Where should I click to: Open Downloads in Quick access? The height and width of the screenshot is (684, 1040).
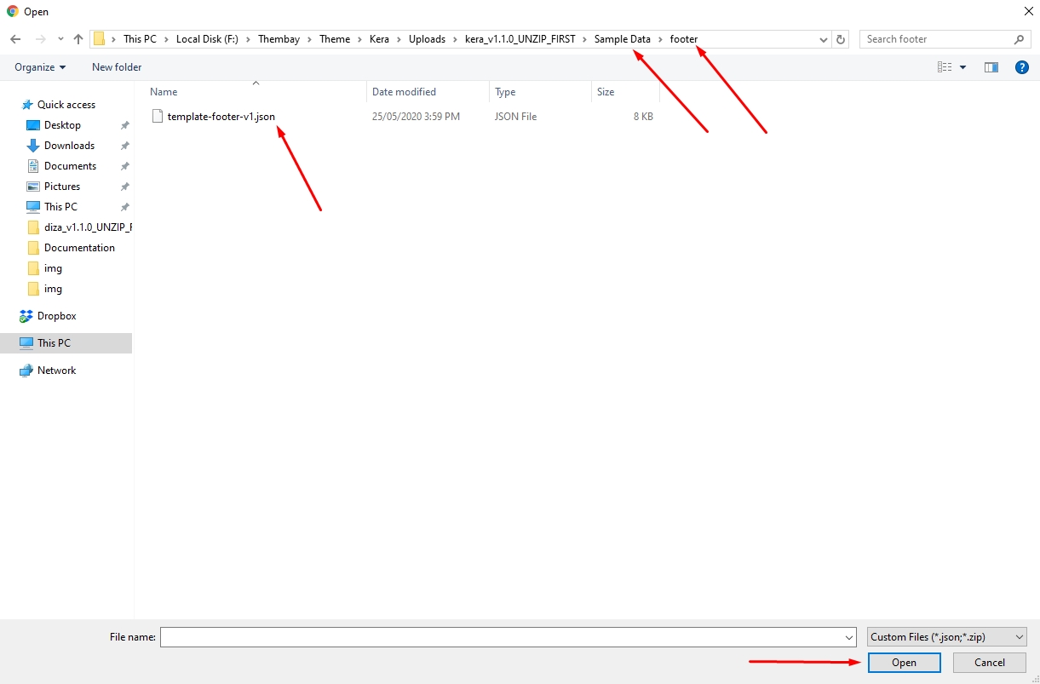pos(69,146)
